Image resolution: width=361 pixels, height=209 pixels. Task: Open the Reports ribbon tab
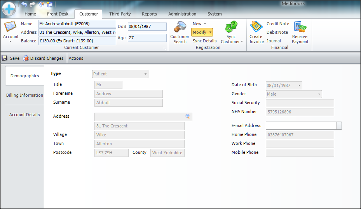149,14
